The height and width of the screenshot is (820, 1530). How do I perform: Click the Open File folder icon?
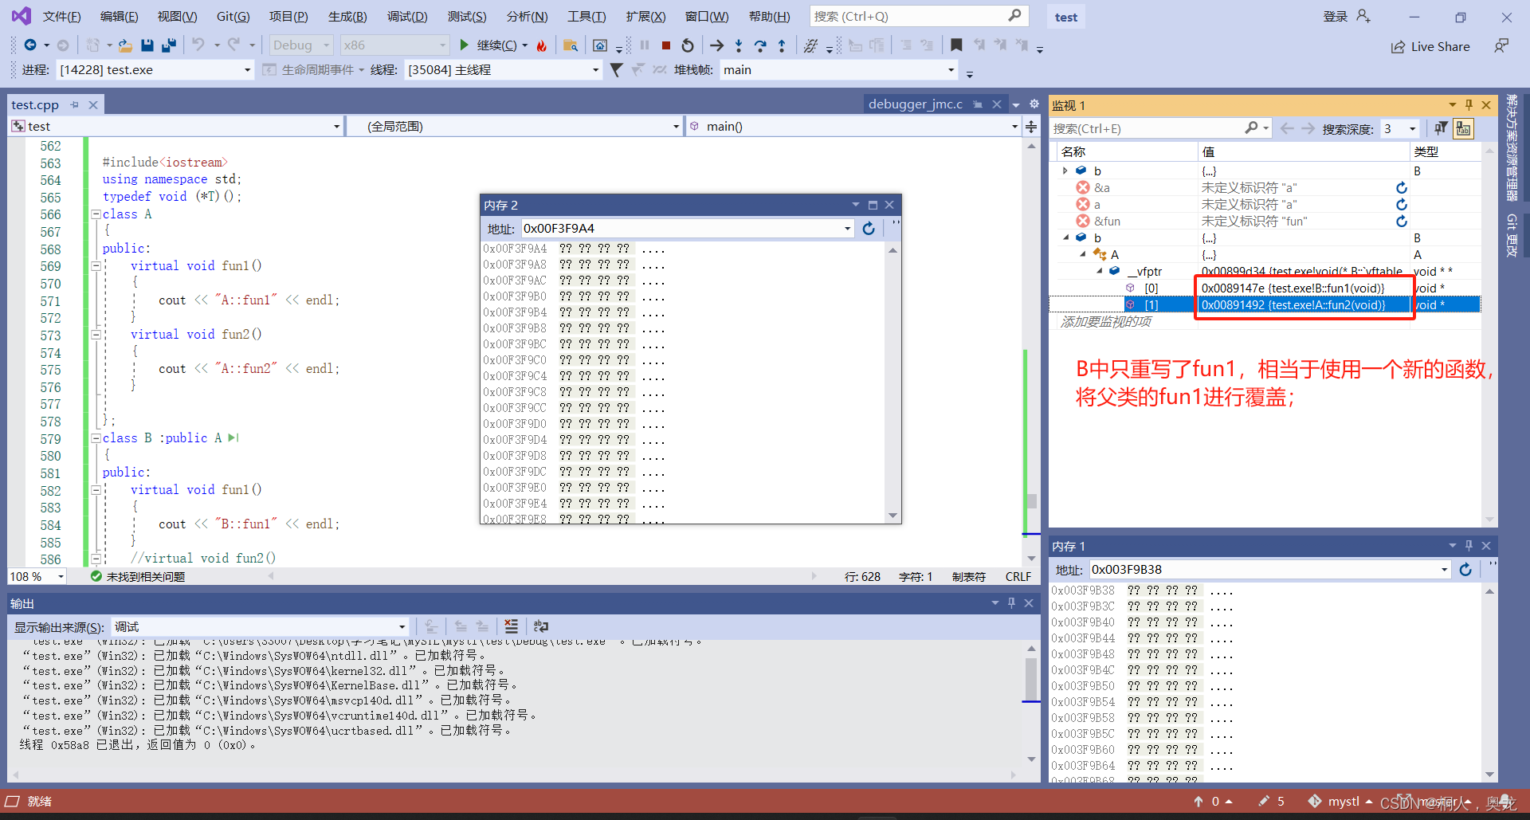pos(125,45)
